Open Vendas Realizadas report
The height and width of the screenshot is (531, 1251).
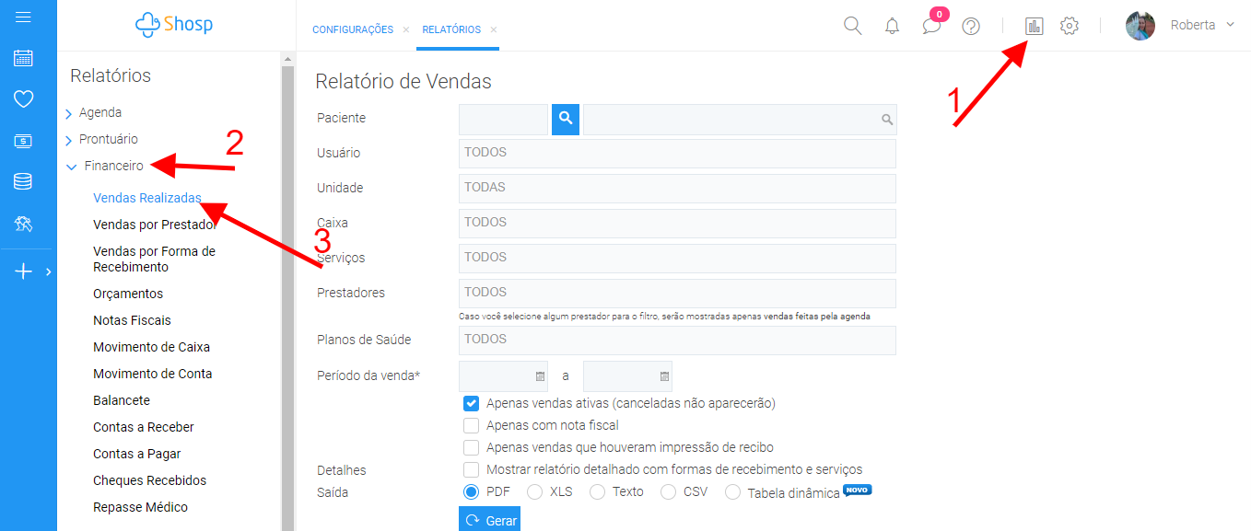(147, 198)
